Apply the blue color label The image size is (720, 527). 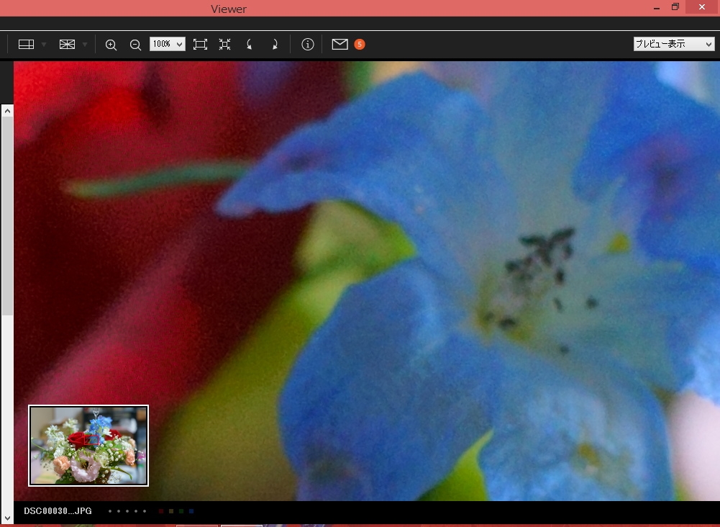tap(191, 511)
